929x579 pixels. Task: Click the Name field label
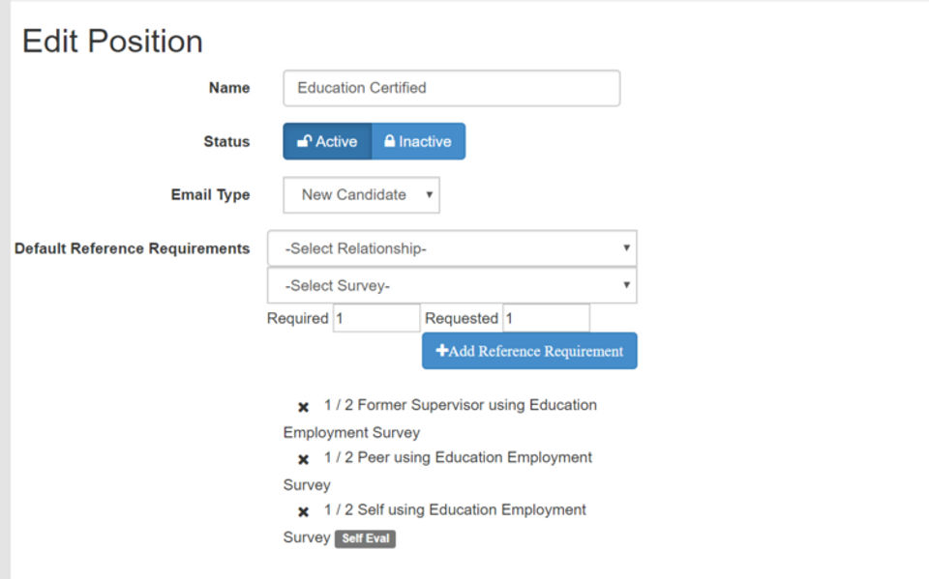[x=229, y=88]
